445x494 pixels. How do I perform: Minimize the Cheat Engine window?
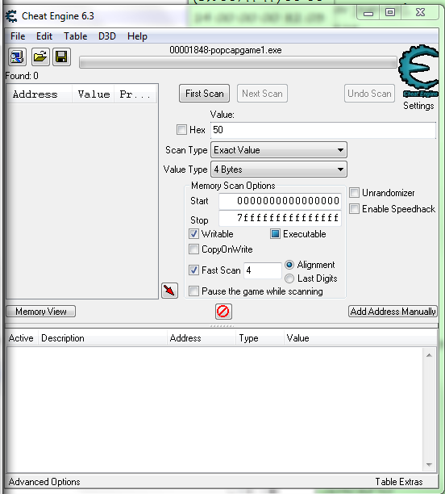(368, 13)
